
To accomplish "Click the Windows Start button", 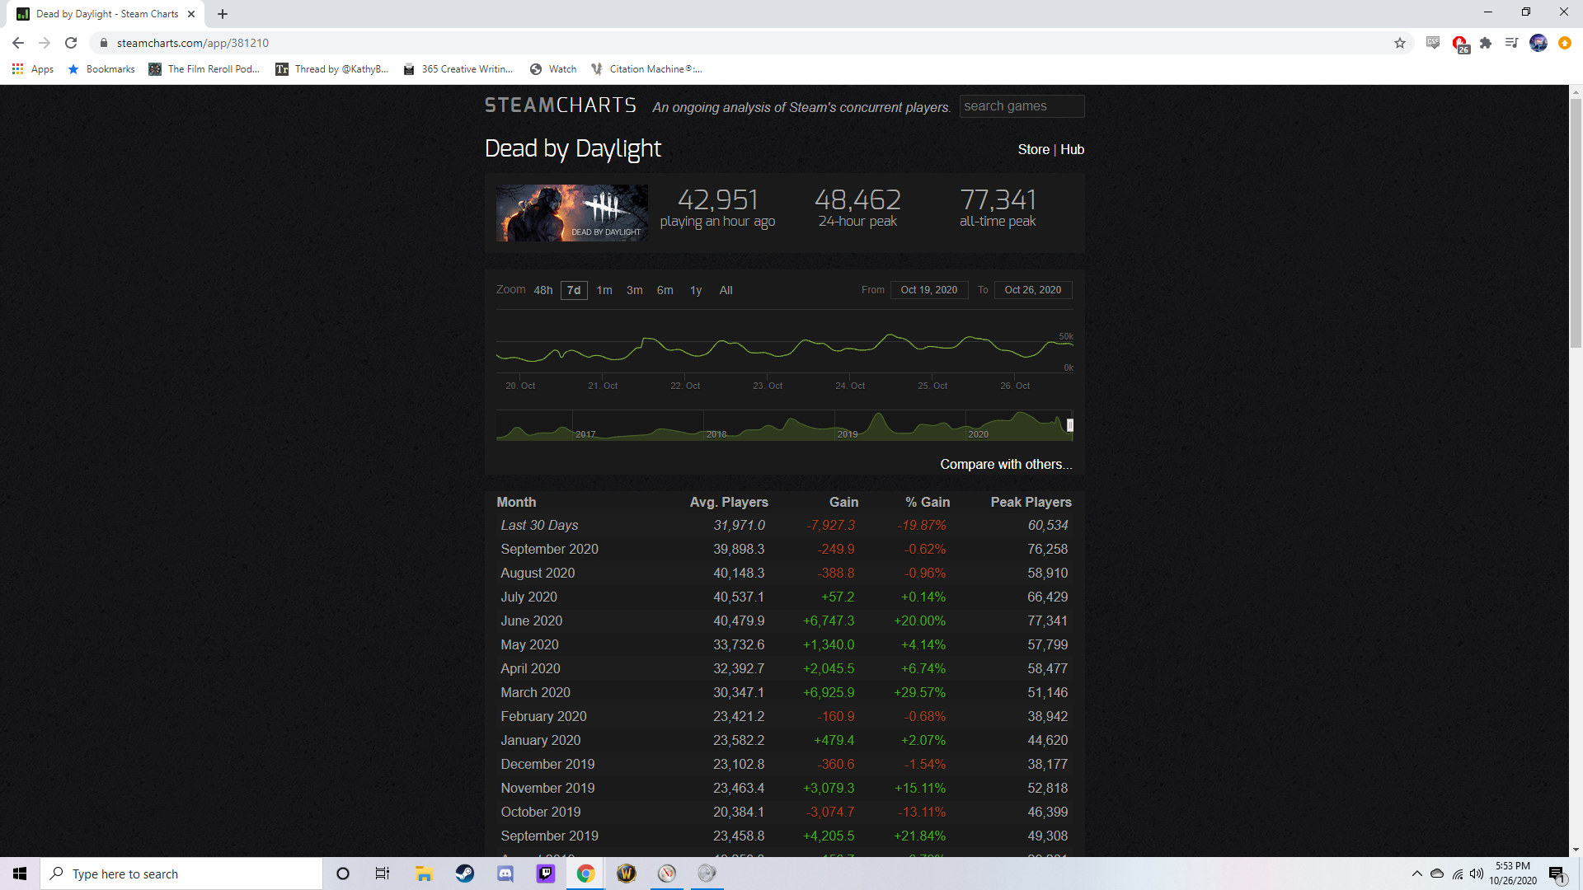I will [20, 874].
